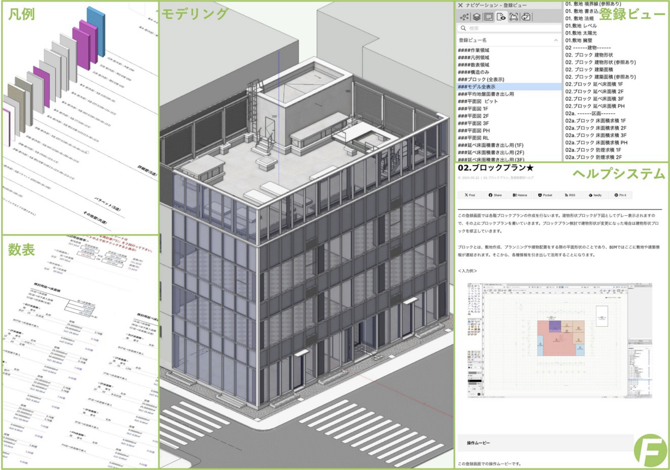Open 02a.ブロック 床面積求積 2F view
Screen dimensions: 670x470
tap(595, 128)
